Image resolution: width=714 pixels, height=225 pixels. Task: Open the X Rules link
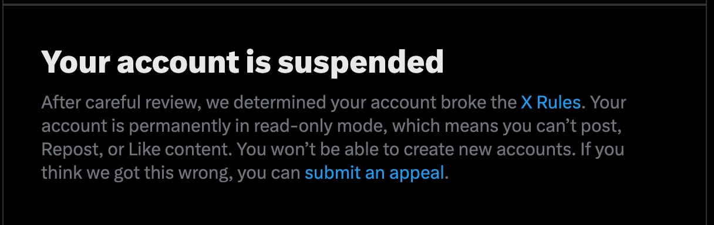[551, 103]
